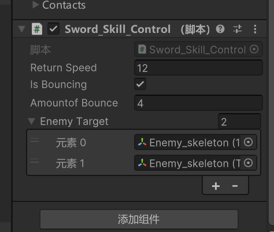Open the three-dot component options menu

pyautogui.click(x=255, y=29)
